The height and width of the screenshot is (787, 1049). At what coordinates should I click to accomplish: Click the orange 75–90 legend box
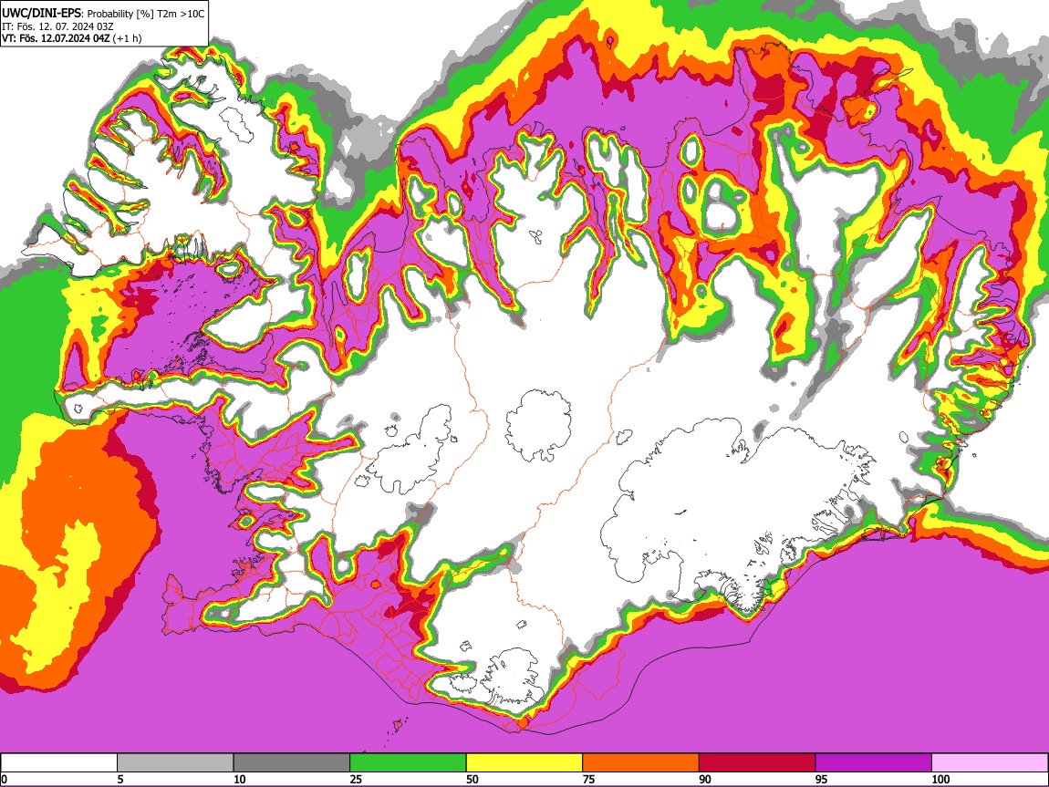coord(641,763)
